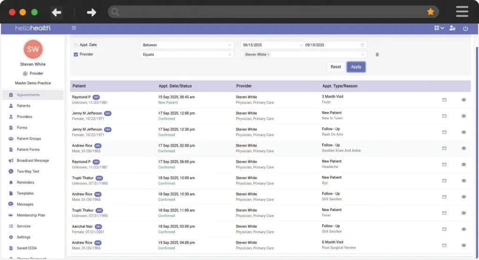Toggle the Appt. Date filter checkbox
Viewport: 479px width, 260px height.
coord(76,45)
